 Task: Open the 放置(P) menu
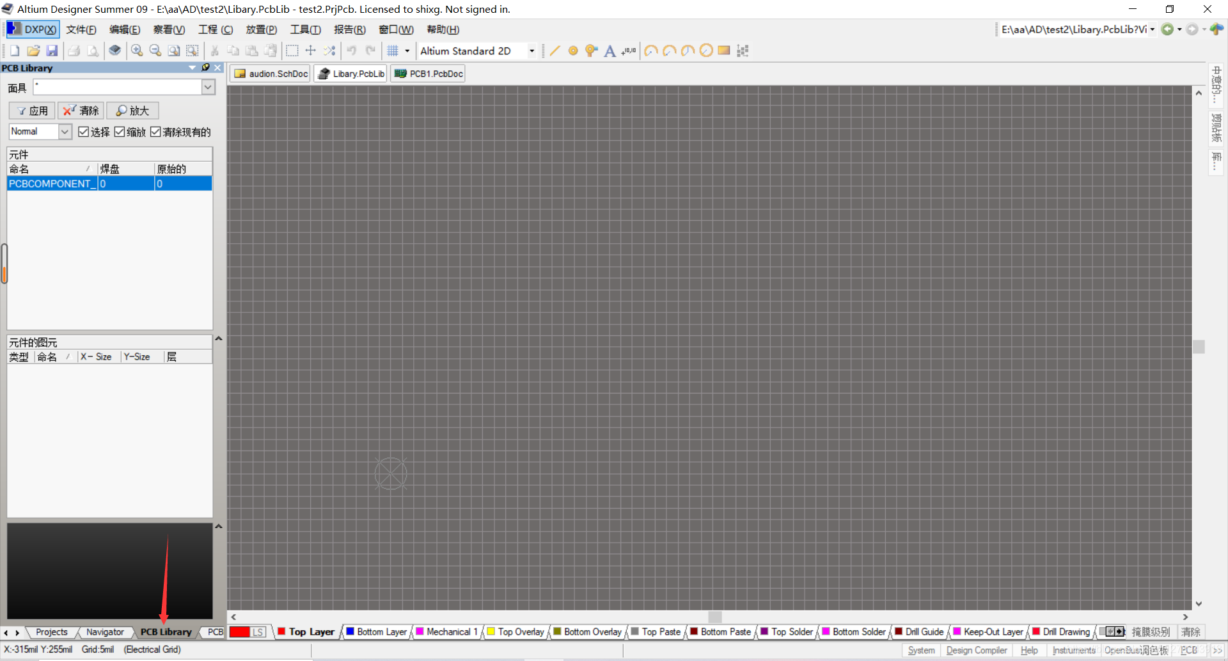point(261,29)
